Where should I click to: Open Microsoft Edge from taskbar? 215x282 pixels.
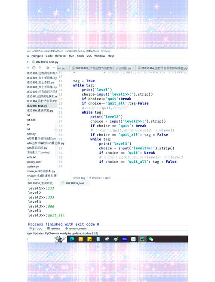[x=72, y=239]
